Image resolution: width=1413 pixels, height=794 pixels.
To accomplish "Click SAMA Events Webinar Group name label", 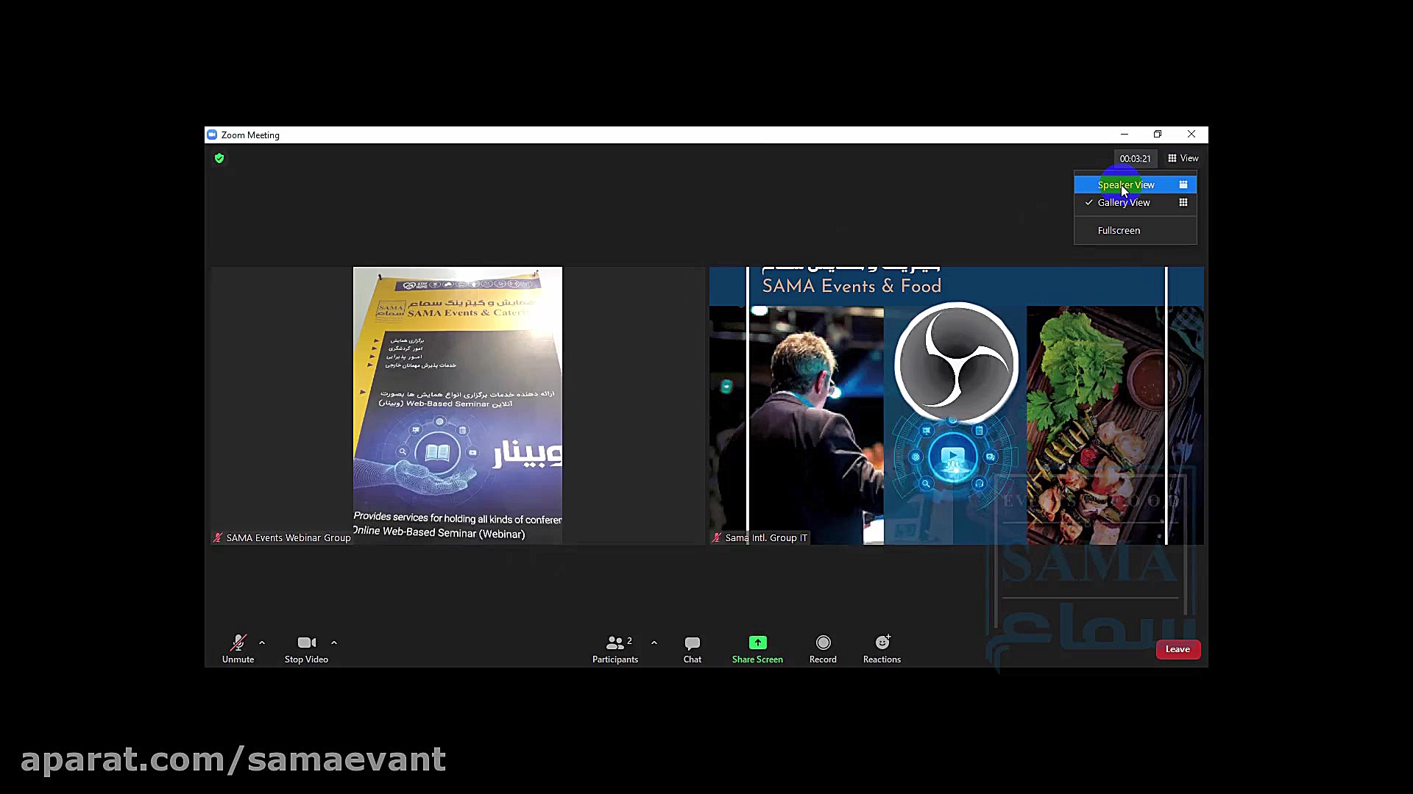I will 288,538.
